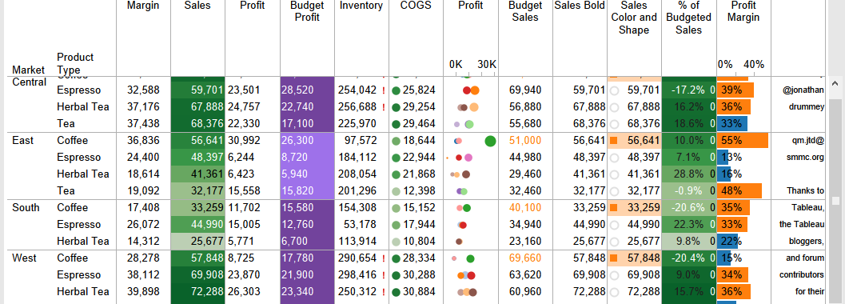Image resolution: width=845 pixels, height=304 pixels.
Task: Click orange Budget Sales value 69,660
Action: coord(525,258)
